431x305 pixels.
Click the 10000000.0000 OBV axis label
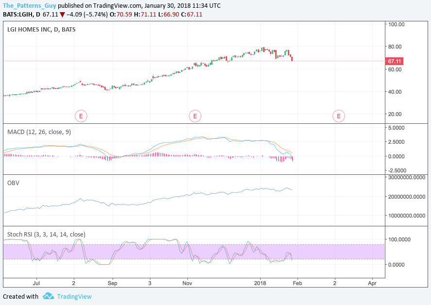tap(407, 216)
